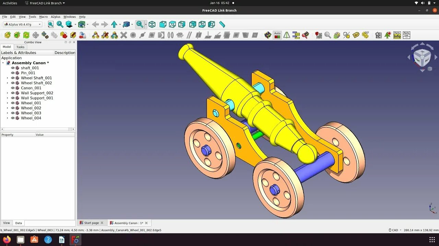Switch to the Start page tab
The image size is (439, 246).
pos(92,223)
